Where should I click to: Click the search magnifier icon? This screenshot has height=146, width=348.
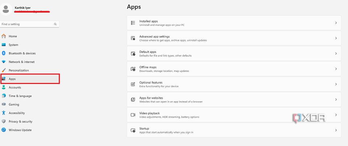(x=55, y=24)
